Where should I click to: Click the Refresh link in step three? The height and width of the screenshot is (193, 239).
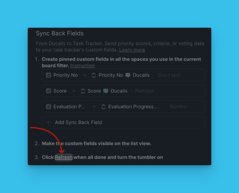tap(64, 157)
